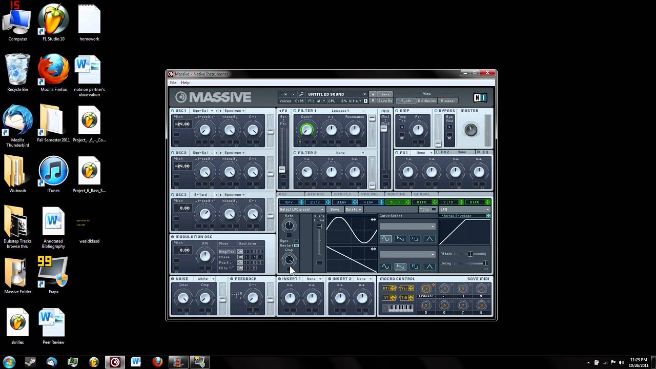Toggle the LFO Restart checkbox

(x=296, y=245)
